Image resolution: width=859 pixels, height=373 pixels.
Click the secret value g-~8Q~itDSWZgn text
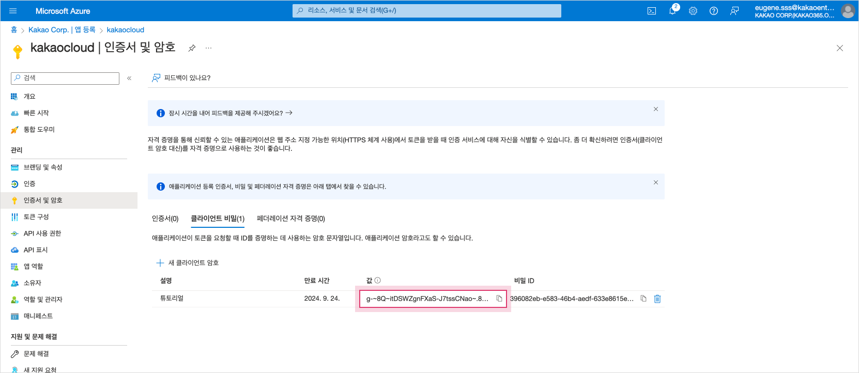coord(427,299)
